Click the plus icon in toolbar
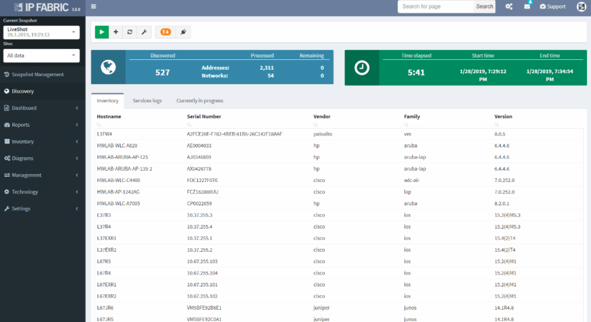The image size is (591, 322). point(115,32)
